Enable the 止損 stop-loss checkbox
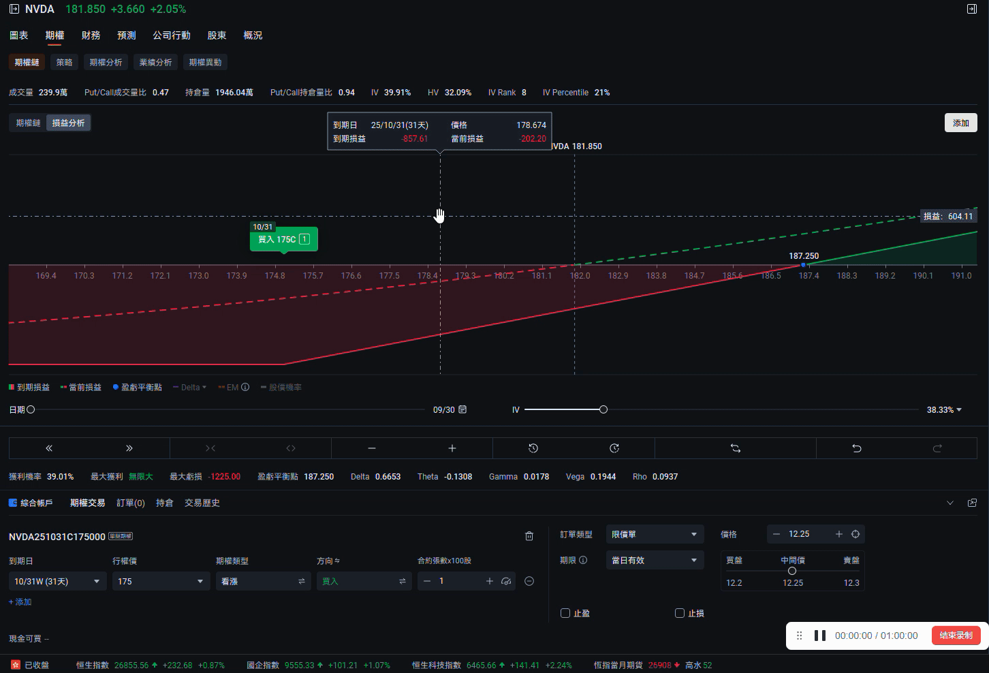This screenshot has height=673, width=989. pos(680,613)
